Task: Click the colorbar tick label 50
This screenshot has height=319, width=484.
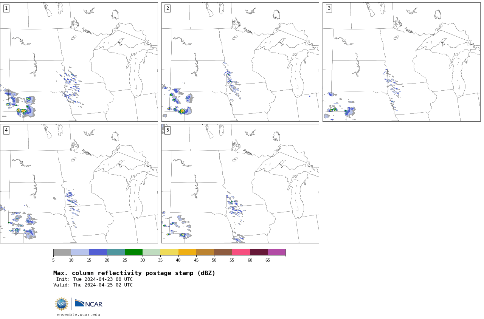Action: point(214,260)
